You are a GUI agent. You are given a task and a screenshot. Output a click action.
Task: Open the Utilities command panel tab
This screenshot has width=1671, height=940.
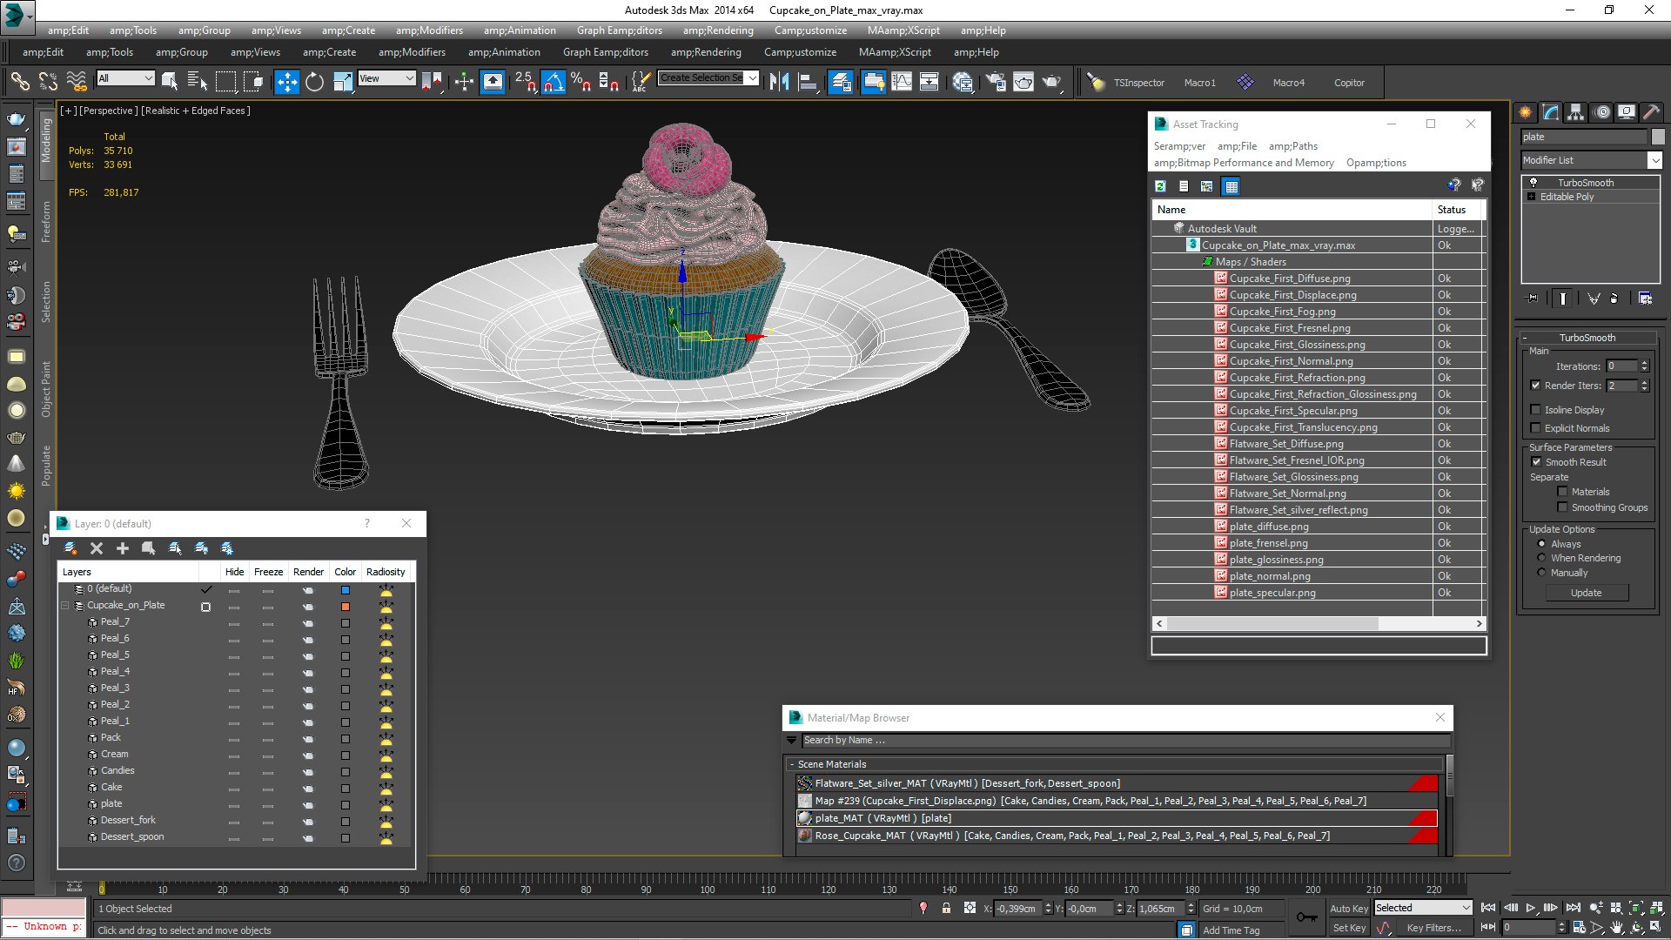pos(1652,111)
